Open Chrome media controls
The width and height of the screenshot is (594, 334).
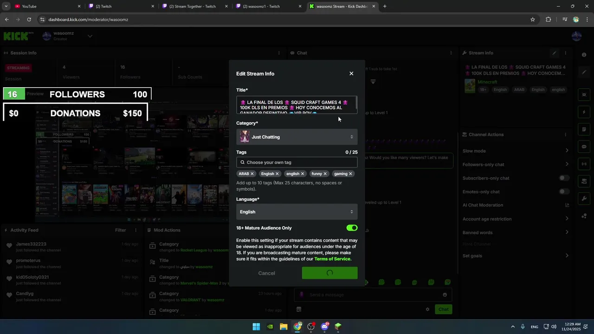(x=565, y=19)
